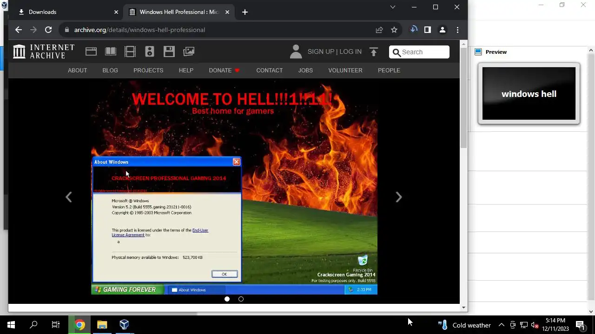Toggle the Chrome side panel icon
This screenshot has height=334, width=595.
(428, 30)
